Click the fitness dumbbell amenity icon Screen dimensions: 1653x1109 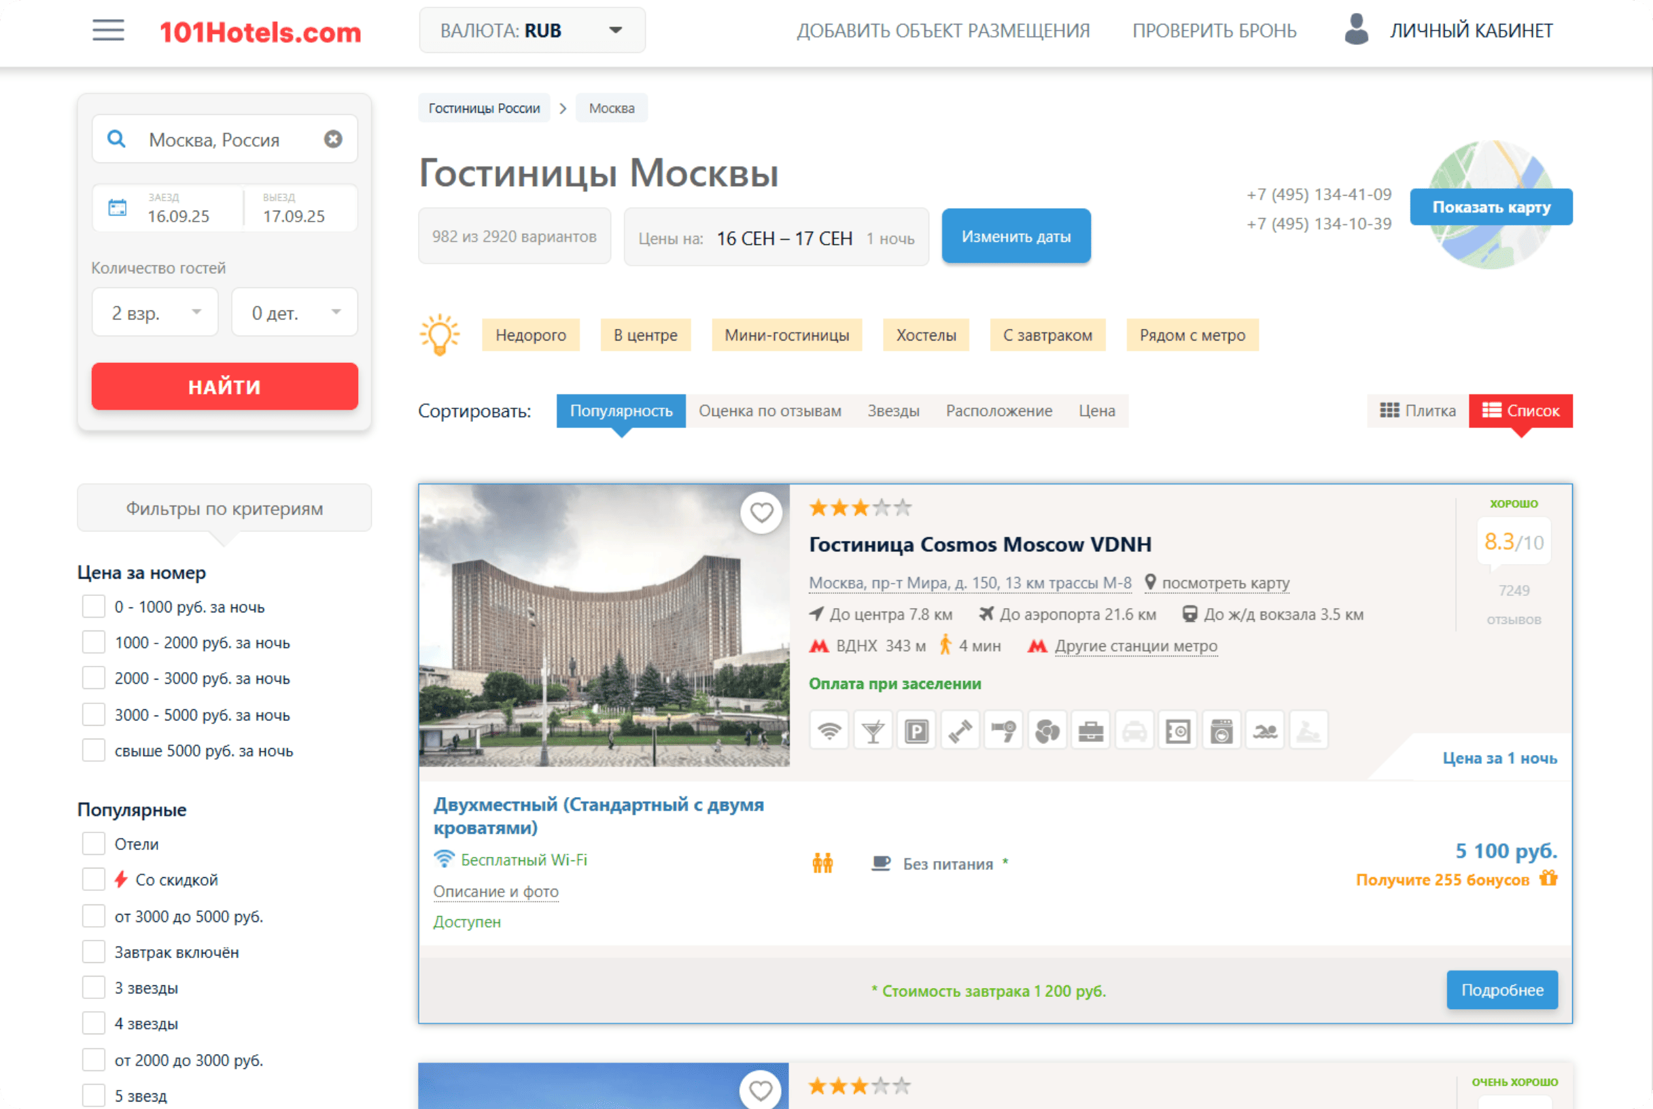pos(960,730)
